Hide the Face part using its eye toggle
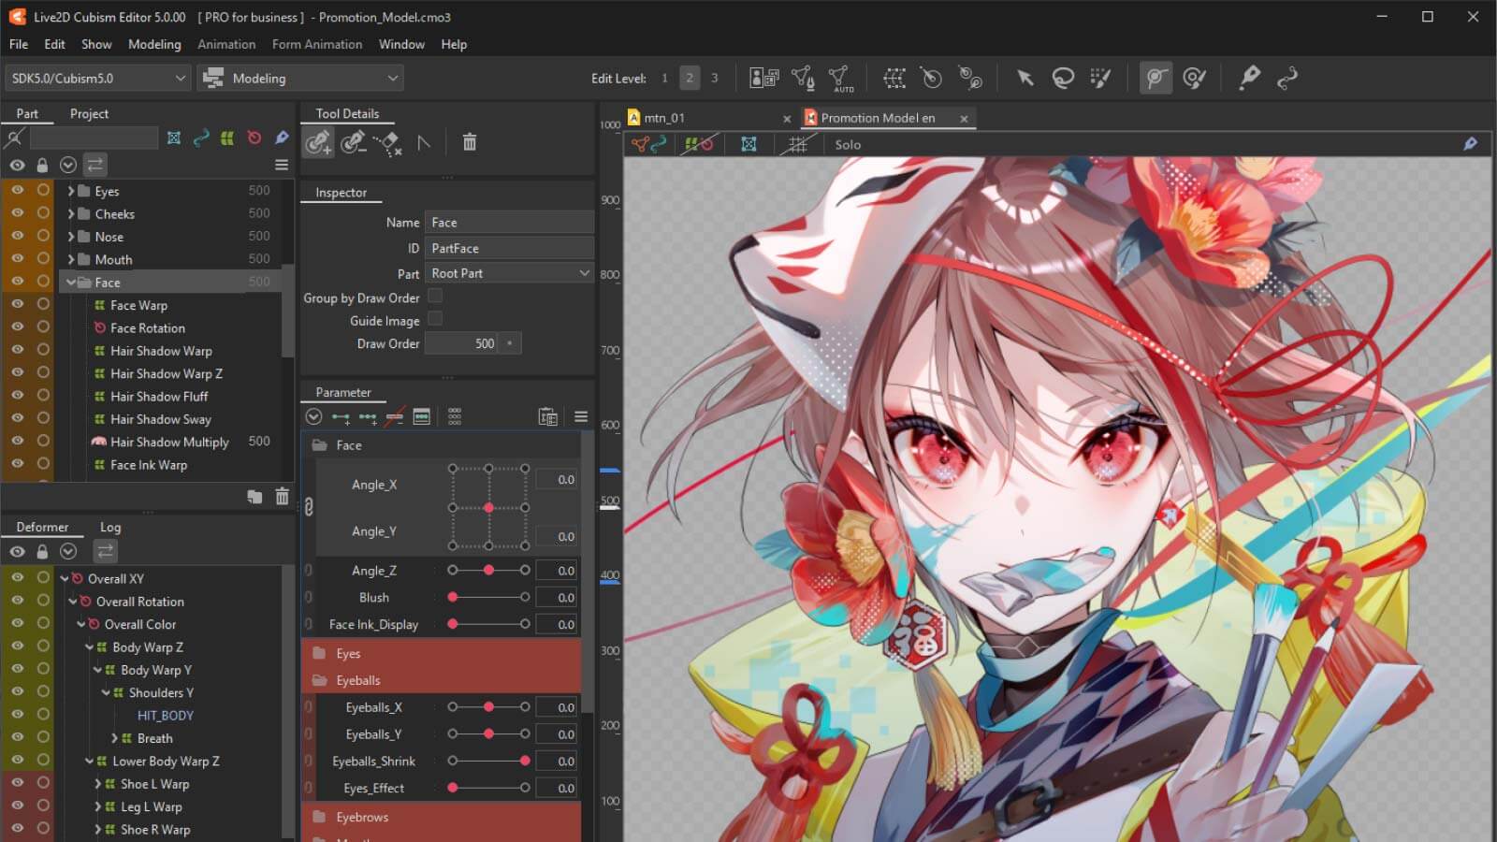The image size is (1497, 842). tap(17, 281)
